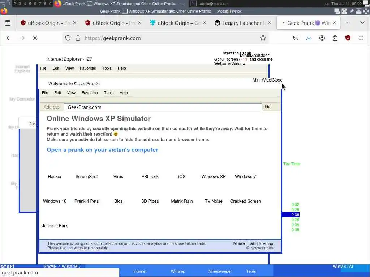The image size is (370, 277).
Task: Switch to workspace 2 in top bar
Action: [14, 4]
